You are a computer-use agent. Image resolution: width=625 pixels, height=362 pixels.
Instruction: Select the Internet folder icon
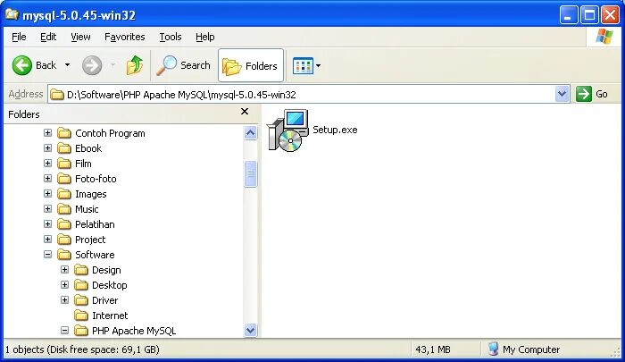tap(81, 316)
